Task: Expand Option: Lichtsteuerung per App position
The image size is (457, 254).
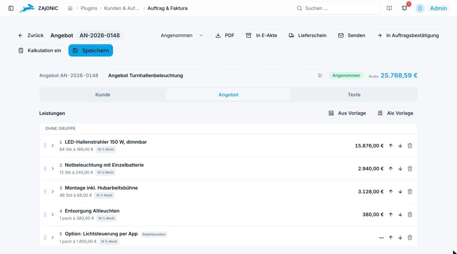Action: coord(53,237)
